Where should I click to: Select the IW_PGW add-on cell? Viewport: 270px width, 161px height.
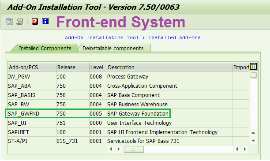tap(32, 77)
